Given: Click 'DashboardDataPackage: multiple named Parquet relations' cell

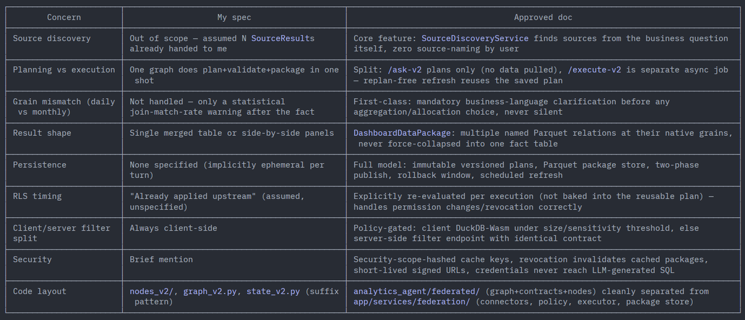Looking at the screenshot, I should [543, 138].
